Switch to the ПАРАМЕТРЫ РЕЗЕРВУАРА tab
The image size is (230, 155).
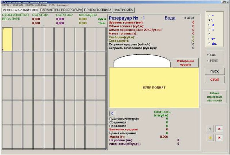61,10
